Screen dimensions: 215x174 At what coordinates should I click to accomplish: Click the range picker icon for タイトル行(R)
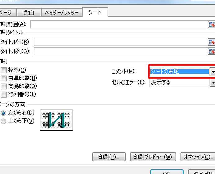pyautogui.click(x=212, y=42)
